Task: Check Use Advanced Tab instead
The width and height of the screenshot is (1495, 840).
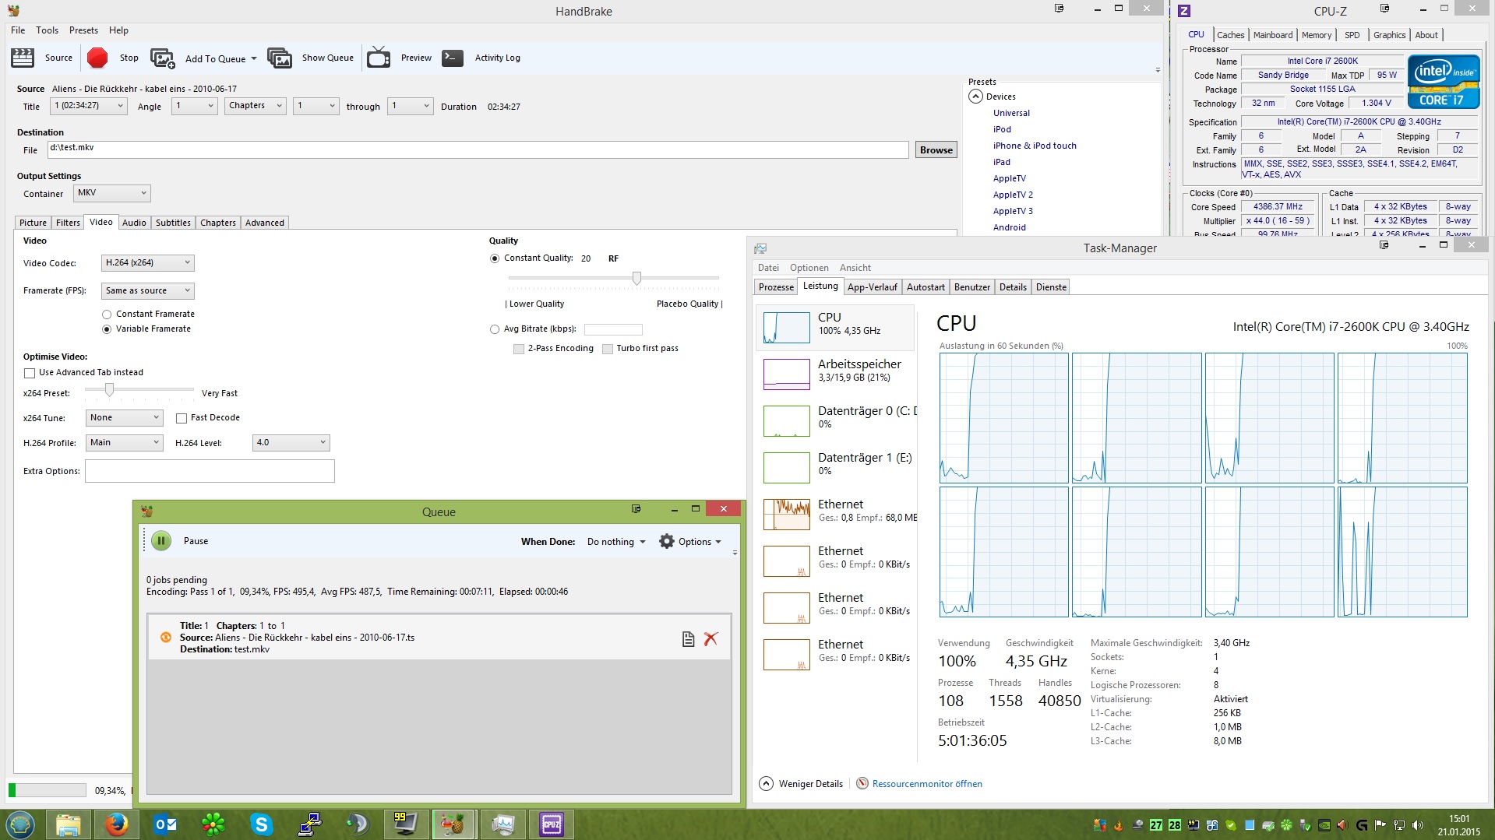Action: 30,373
